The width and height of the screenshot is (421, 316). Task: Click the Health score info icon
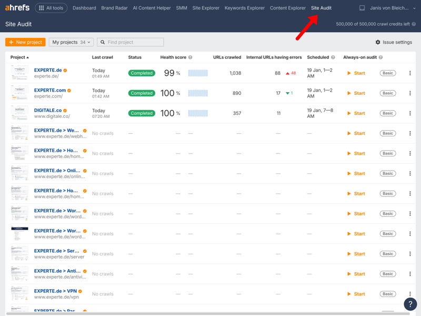pos(191,57)
